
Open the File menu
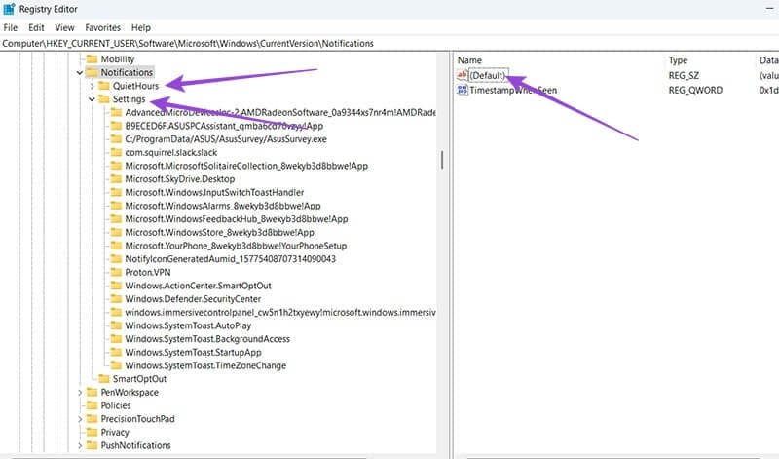point(11,28)
